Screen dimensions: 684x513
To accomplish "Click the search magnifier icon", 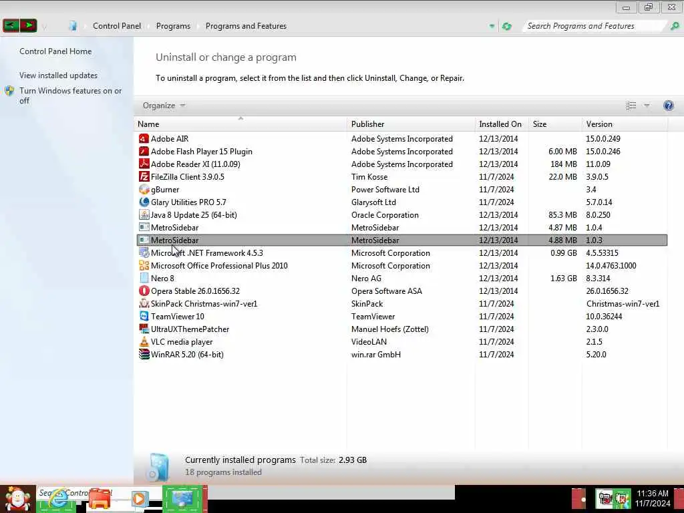I will click(675, 26).
